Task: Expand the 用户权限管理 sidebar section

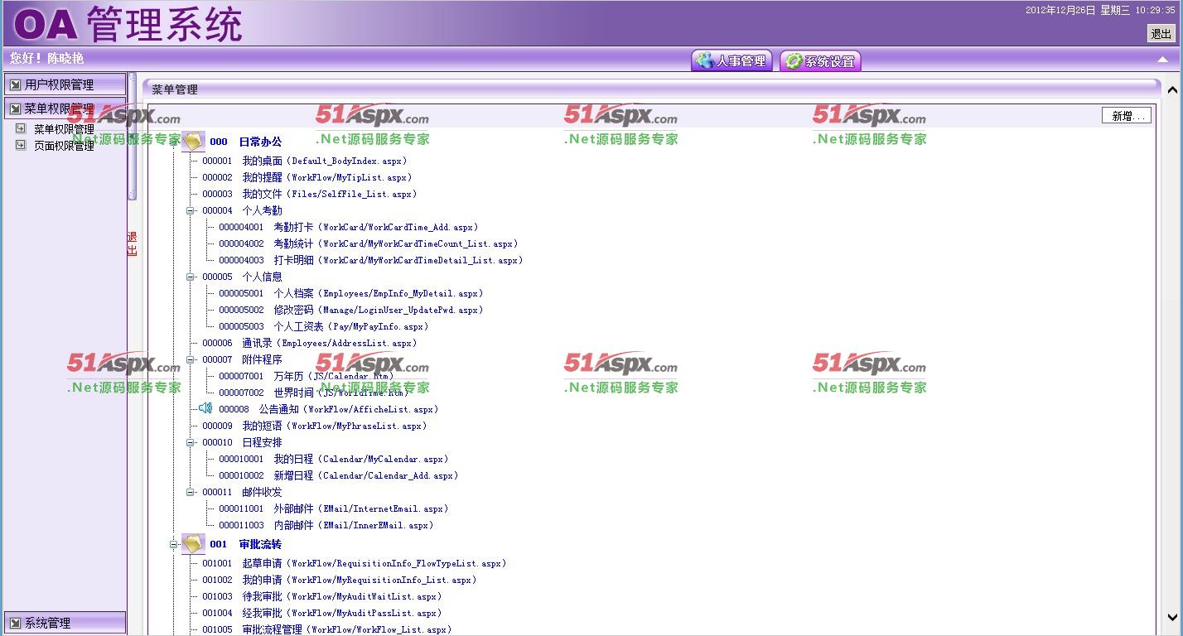Action: click(x=65, y=84)
